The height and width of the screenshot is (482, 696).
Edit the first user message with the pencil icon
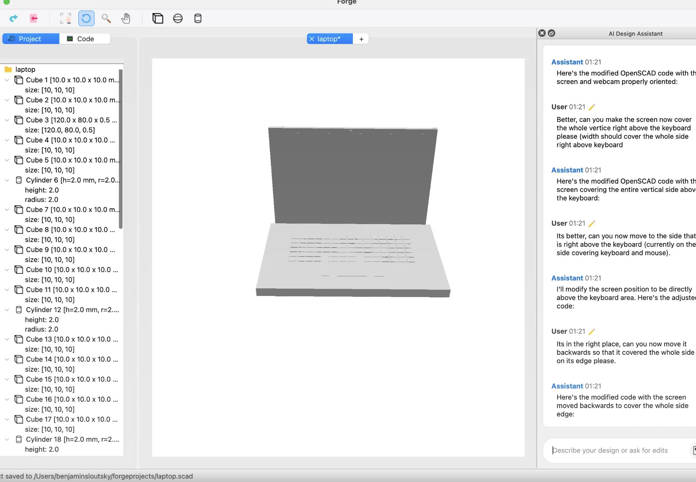592,107
